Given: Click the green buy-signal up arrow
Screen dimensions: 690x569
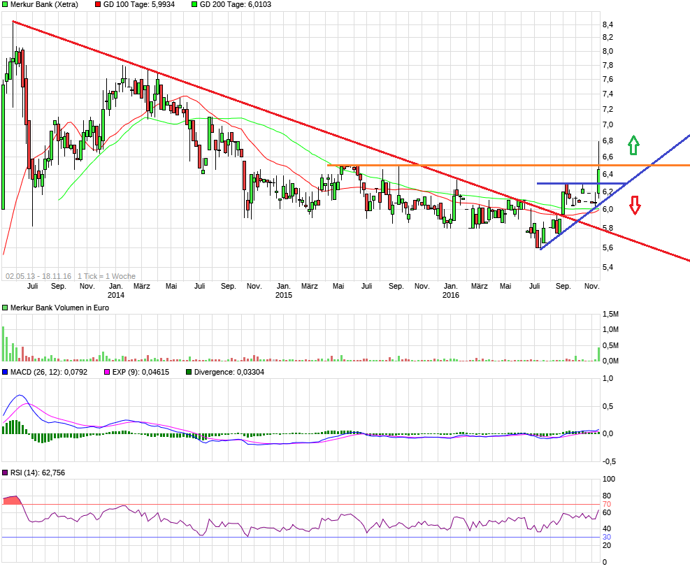Looking at the screenshot, I should (633, 145).
